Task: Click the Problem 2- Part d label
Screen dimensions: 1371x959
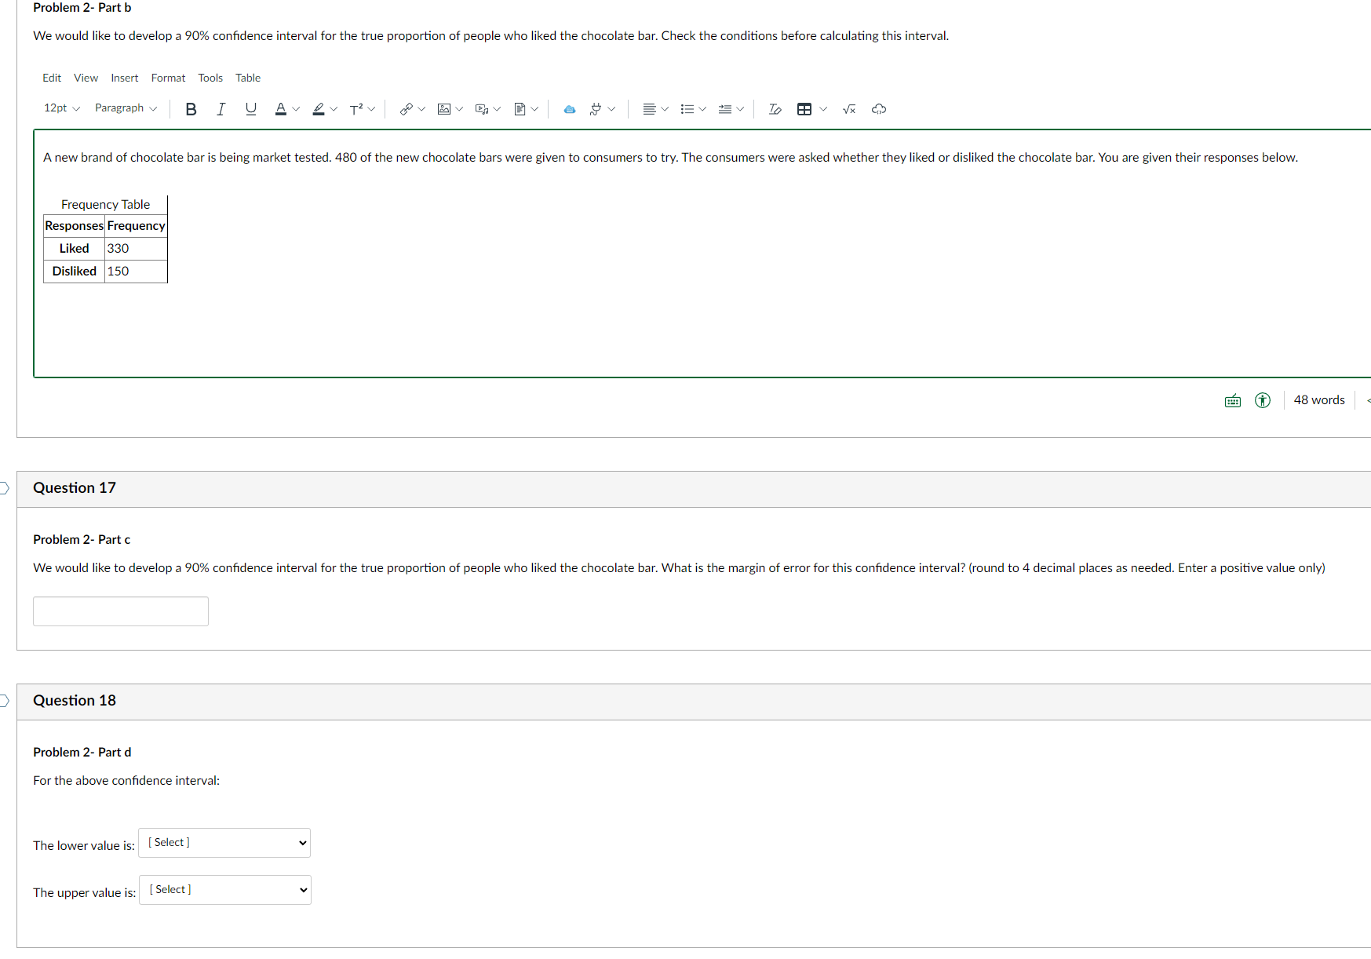Action: 82,753
